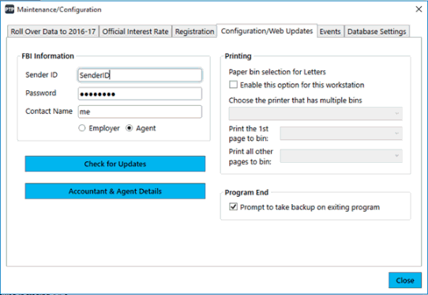428x295 pixels.
Task: Open the all other pages bin dropdown
Action: [341, 156]
